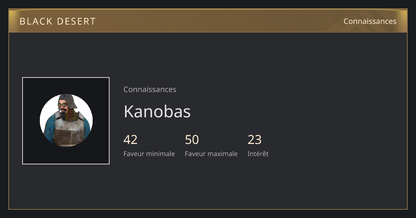The image size is (416, 218).
Task: Click the helmet on Kanobas's head
Action: tap(69, 99)
